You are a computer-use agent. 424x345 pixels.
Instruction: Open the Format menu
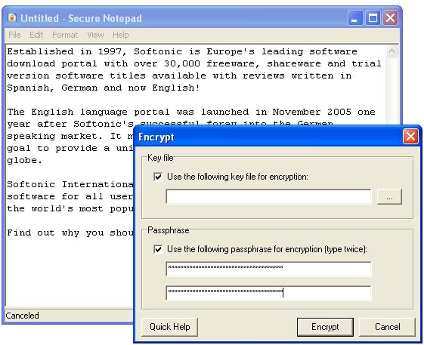tap(65, 35)
